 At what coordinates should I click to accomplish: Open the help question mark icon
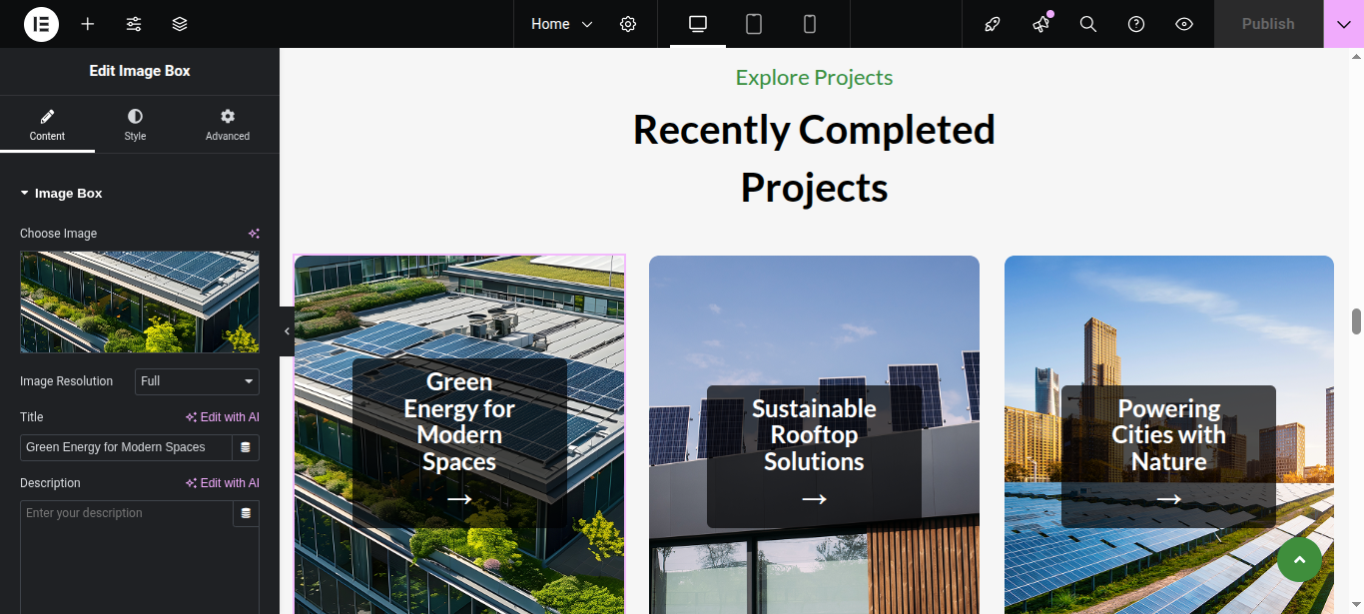[1136, 24]
